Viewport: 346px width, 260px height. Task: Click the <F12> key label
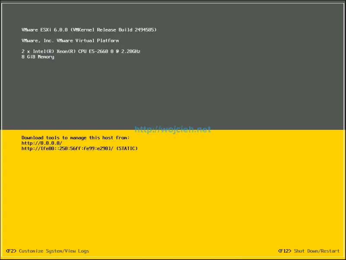(x=284, y=250)
